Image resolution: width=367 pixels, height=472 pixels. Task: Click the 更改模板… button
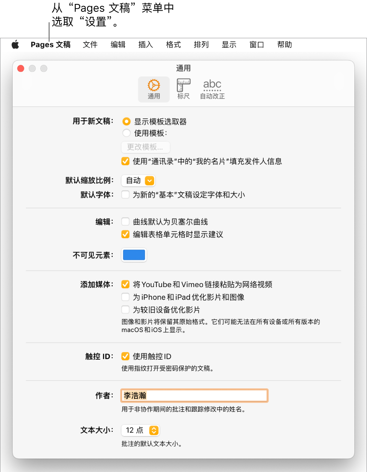(x=145, y=147)
